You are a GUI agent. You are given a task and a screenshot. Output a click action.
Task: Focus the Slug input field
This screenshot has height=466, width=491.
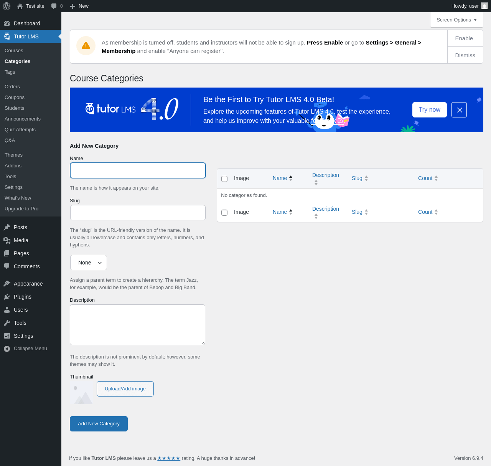pyautogui.click(x=138, y=213)
